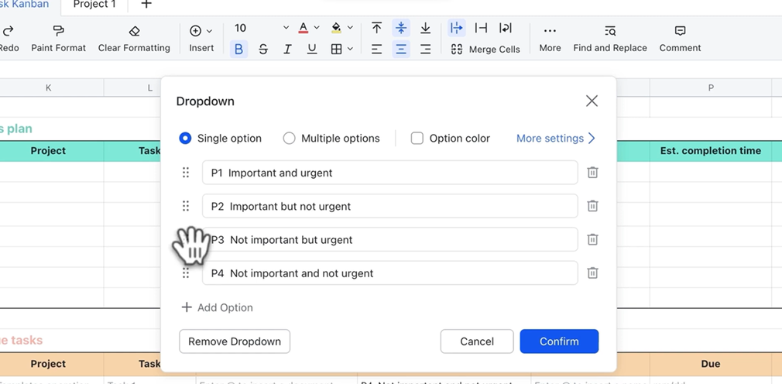Click the Remove Dropdown button

coord(235,341)
